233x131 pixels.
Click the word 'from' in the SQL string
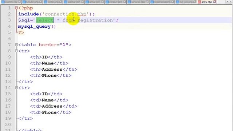(x=68, y=20)
